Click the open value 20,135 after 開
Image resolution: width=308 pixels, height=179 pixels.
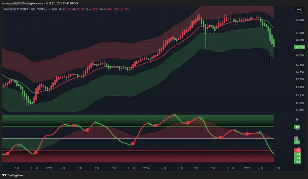pos(67,9)
